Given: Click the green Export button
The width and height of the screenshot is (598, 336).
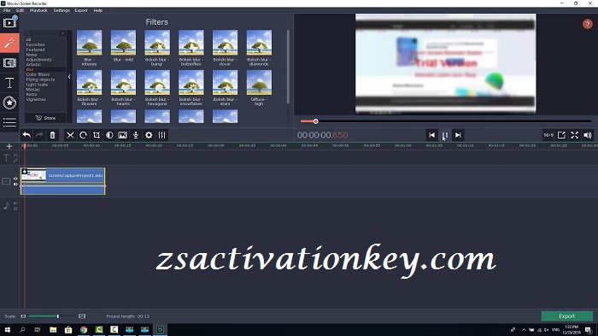Looking at the screenshot, I should [x=566, y=316].
